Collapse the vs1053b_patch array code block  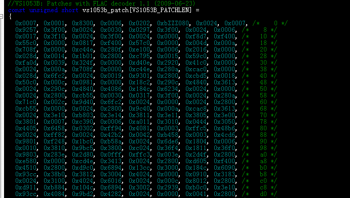1,17
